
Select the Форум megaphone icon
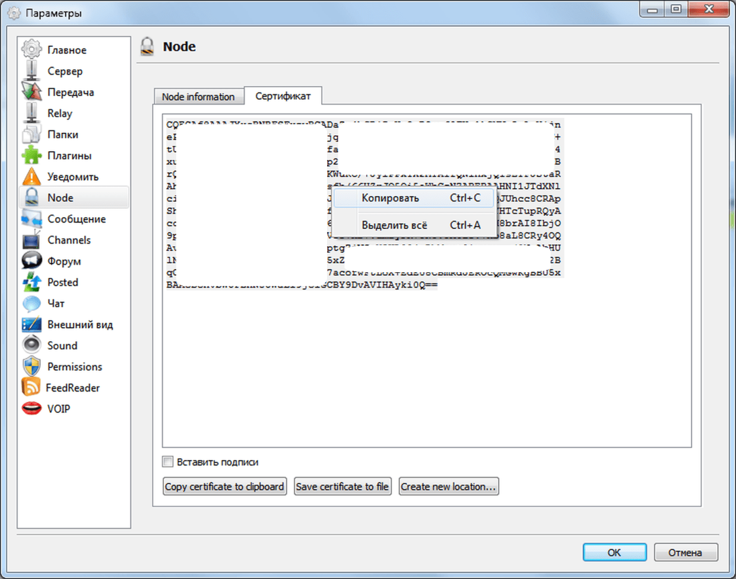pos(31,261)
